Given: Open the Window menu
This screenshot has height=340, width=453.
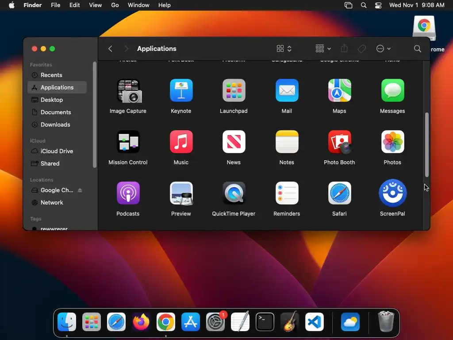Looking at the screenshot, I should pyautogui.click(x=138, y=5).
